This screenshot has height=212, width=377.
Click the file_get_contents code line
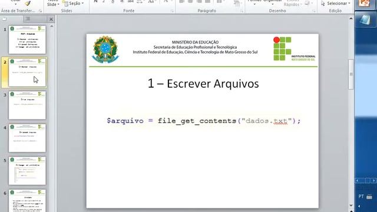[x=204, y=121]
